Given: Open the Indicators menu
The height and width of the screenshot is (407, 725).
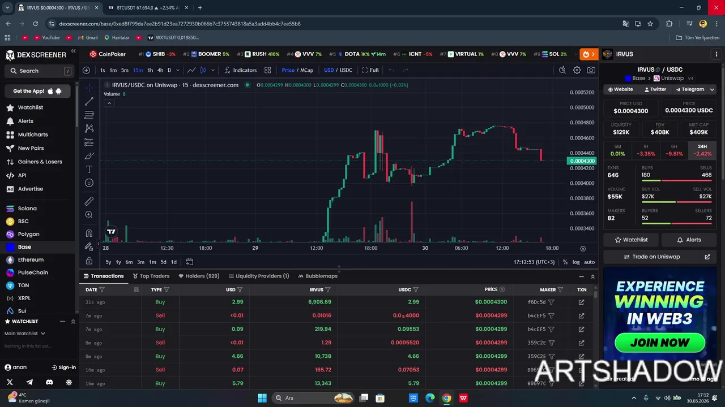Looking at the screenshot, I should coord(240,70).
